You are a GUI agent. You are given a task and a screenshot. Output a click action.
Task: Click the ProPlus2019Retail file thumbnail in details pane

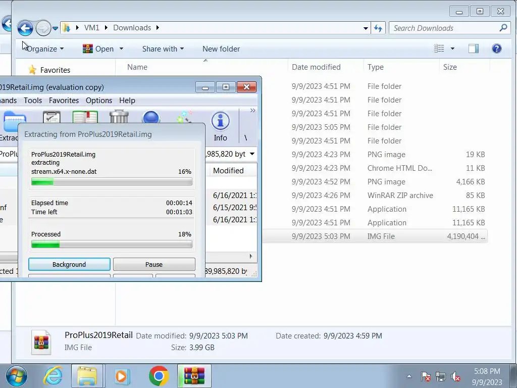coord(41,342)
